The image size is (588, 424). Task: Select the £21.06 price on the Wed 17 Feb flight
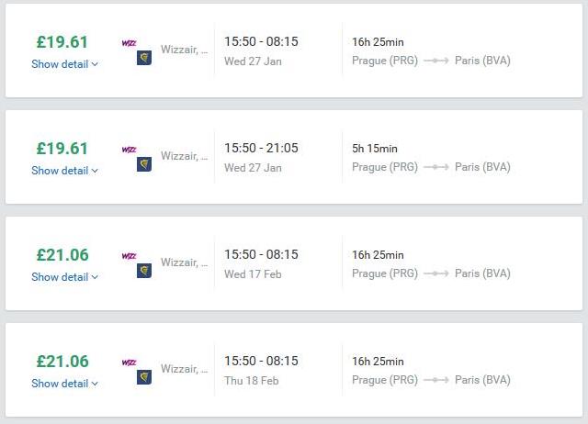point(62,255)
